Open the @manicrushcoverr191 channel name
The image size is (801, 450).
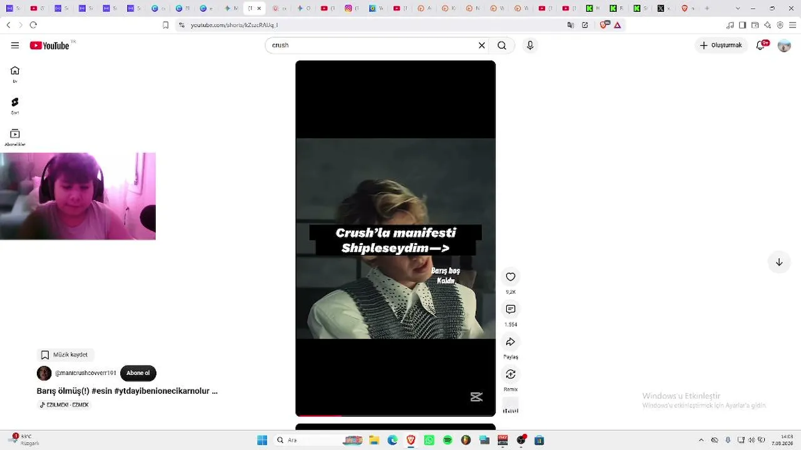pos(86,373)
